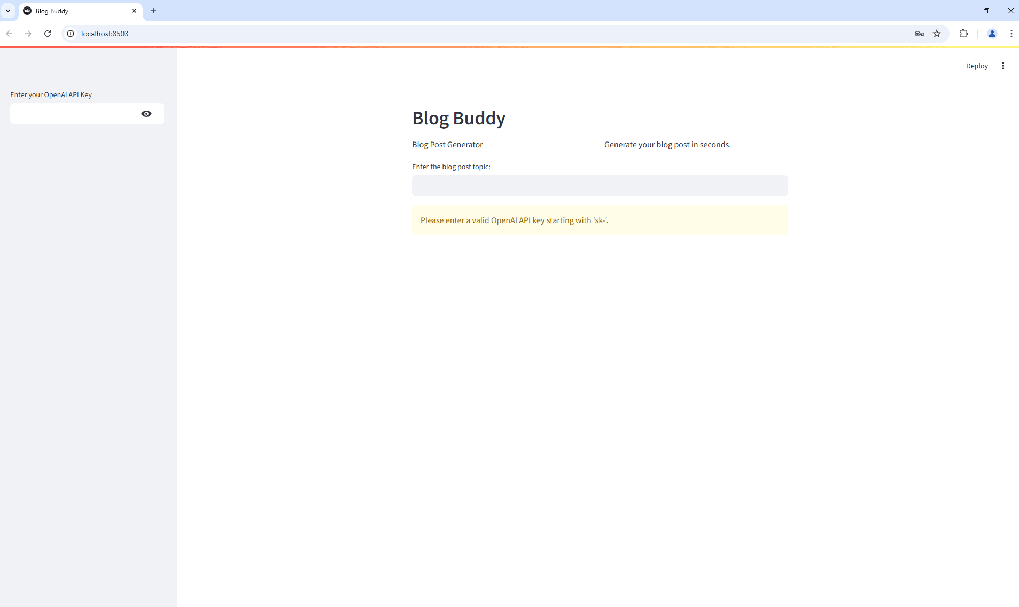Reload the page with the refresh icon
The width and height of the screenshot is (1019, 607).
point(48,34)
